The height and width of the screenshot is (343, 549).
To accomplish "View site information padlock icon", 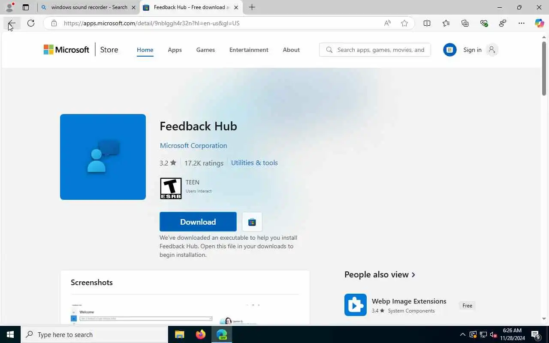I will [54, 23].
